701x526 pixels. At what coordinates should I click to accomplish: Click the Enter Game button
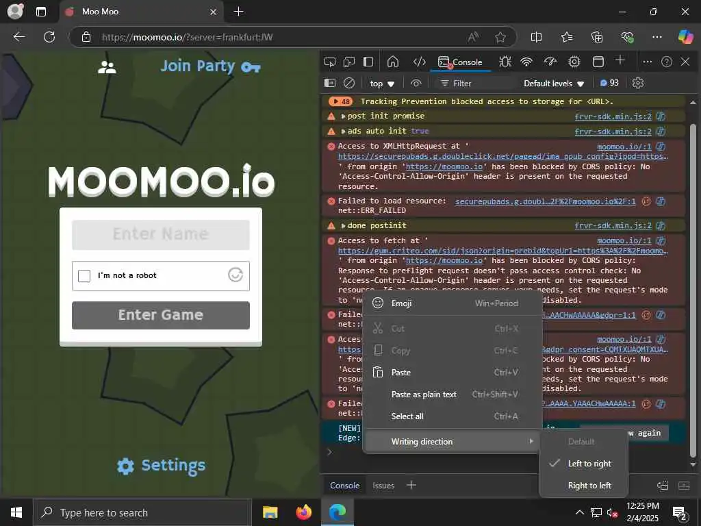tap(160, 315)
